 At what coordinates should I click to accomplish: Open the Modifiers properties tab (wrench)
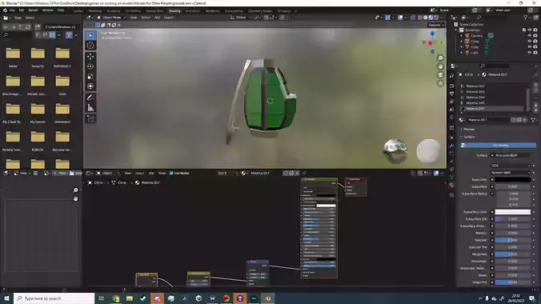(x=451, y=146)
